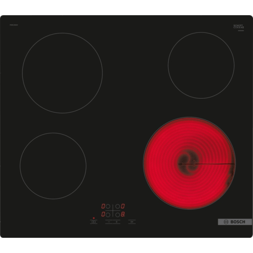Click the Schott Ceran logo
The width and height of the screenshot is (253, 253).
(x=239, y=27)
